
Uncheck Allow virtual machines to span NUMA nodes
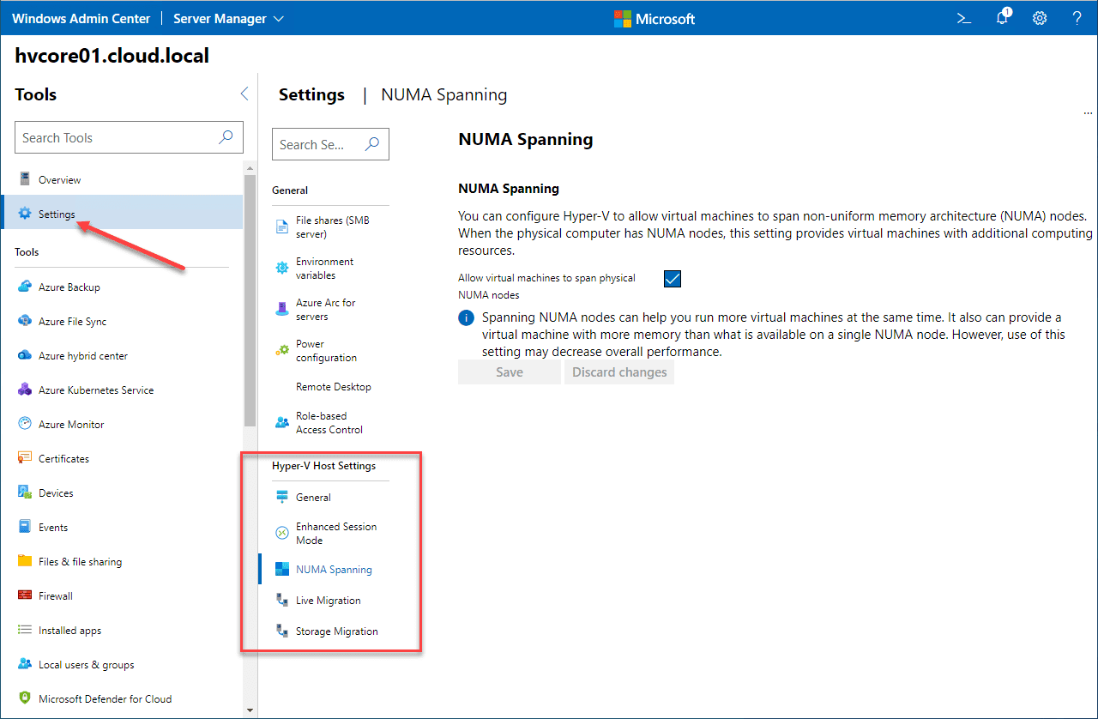point(673,279)
